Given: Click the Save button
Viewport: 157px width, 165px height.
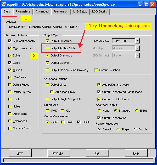Looking at the screenshot, I should [x=20, y=153].
